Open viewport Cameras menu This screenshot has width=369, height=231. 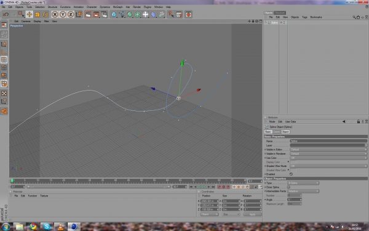(x=26, y=21)
